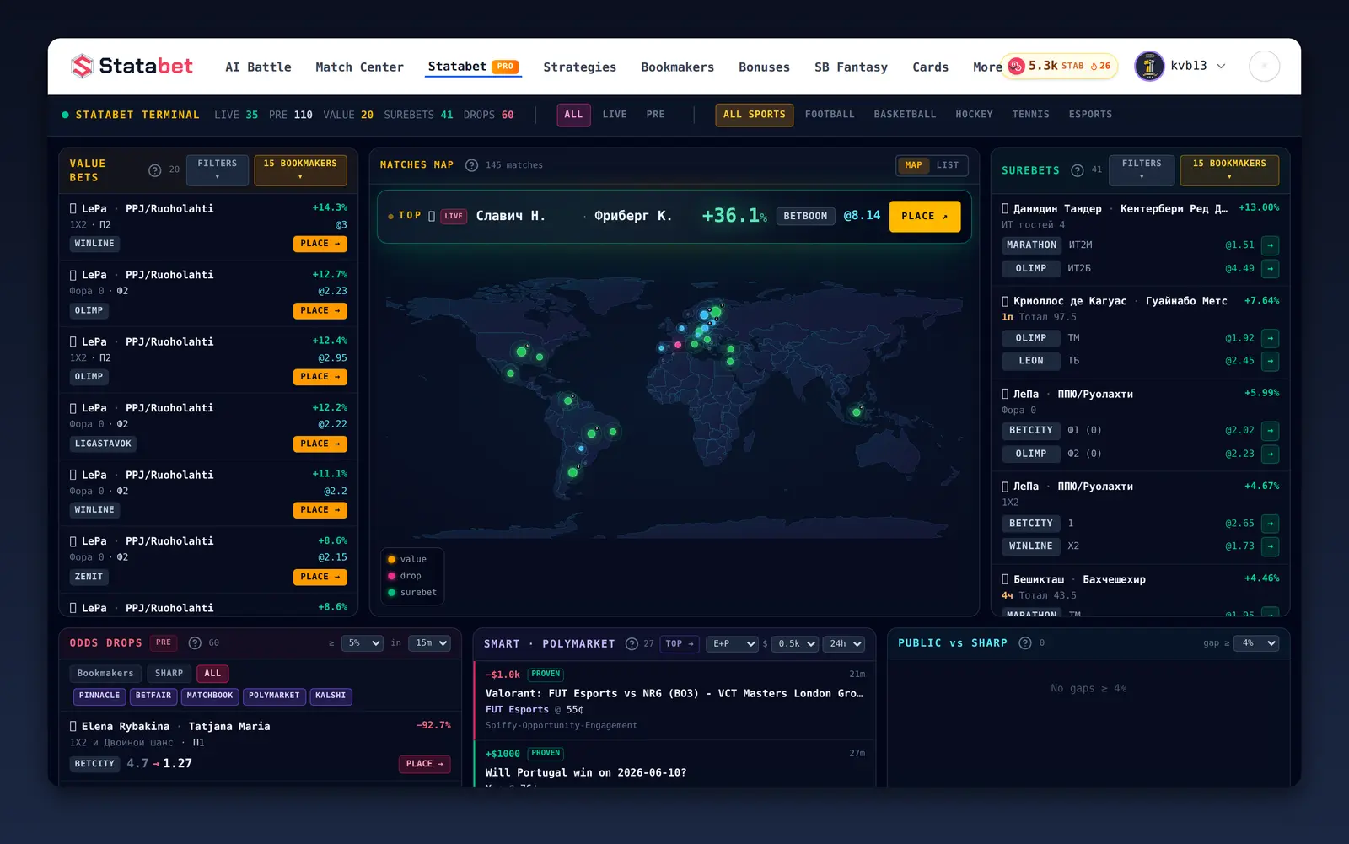Open the Value Bets help icon

tap(154, 170)
